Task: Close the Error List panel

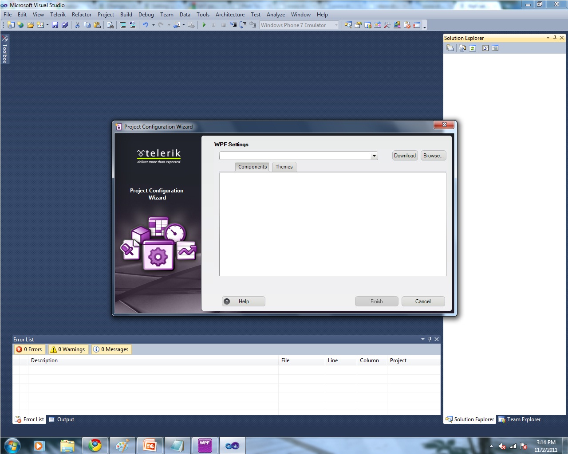Action: click(x=437, y=339)
